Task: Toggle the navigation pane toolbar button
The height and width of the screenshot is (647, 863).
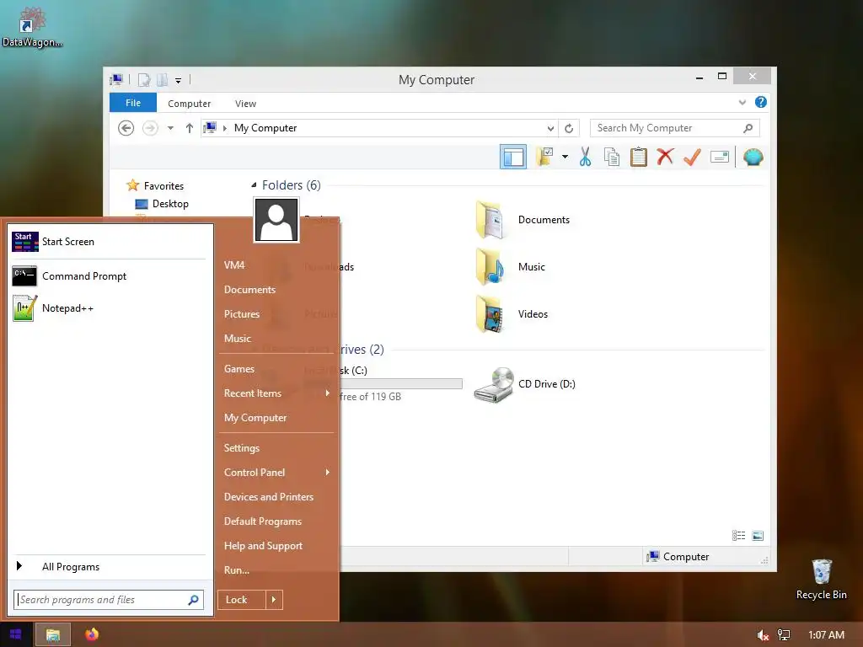Action: [x=513, y=158]
